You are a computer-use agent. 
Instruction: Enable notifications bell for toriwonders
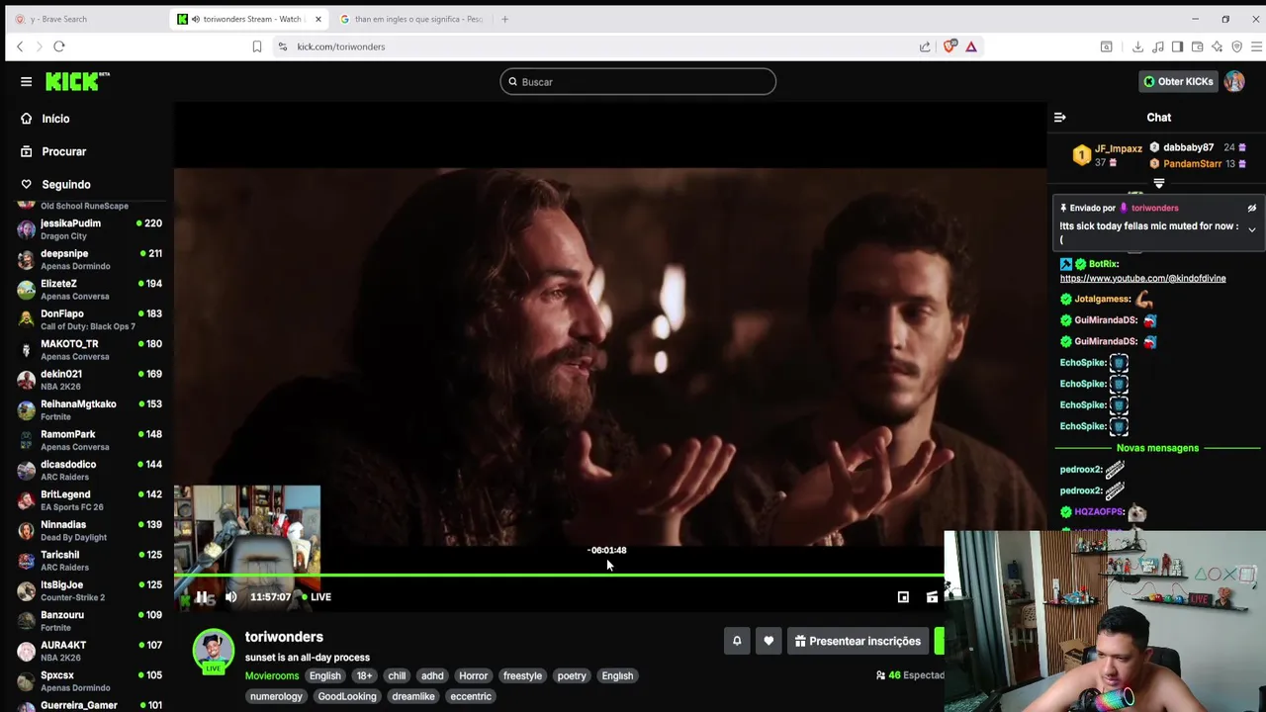click(737, 641)
